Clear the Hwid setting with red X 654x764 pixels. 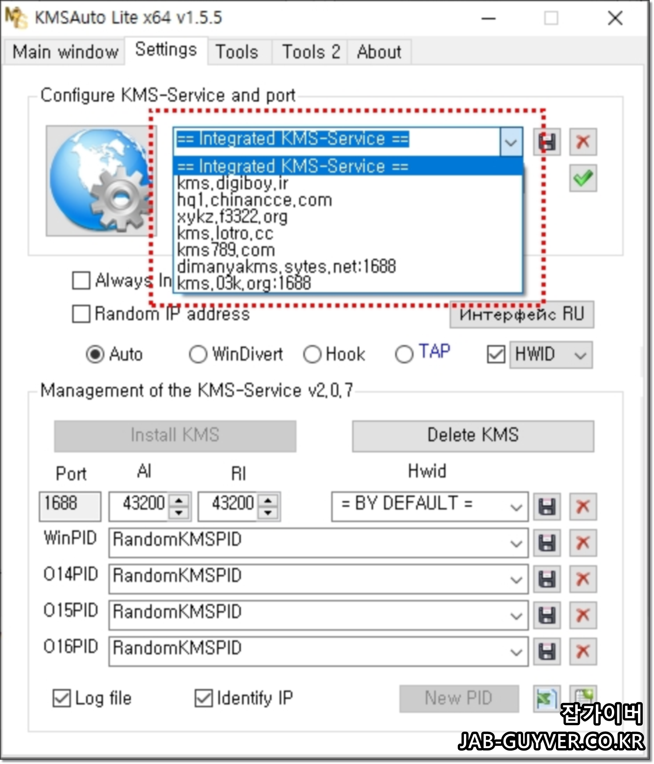[583, 507]
